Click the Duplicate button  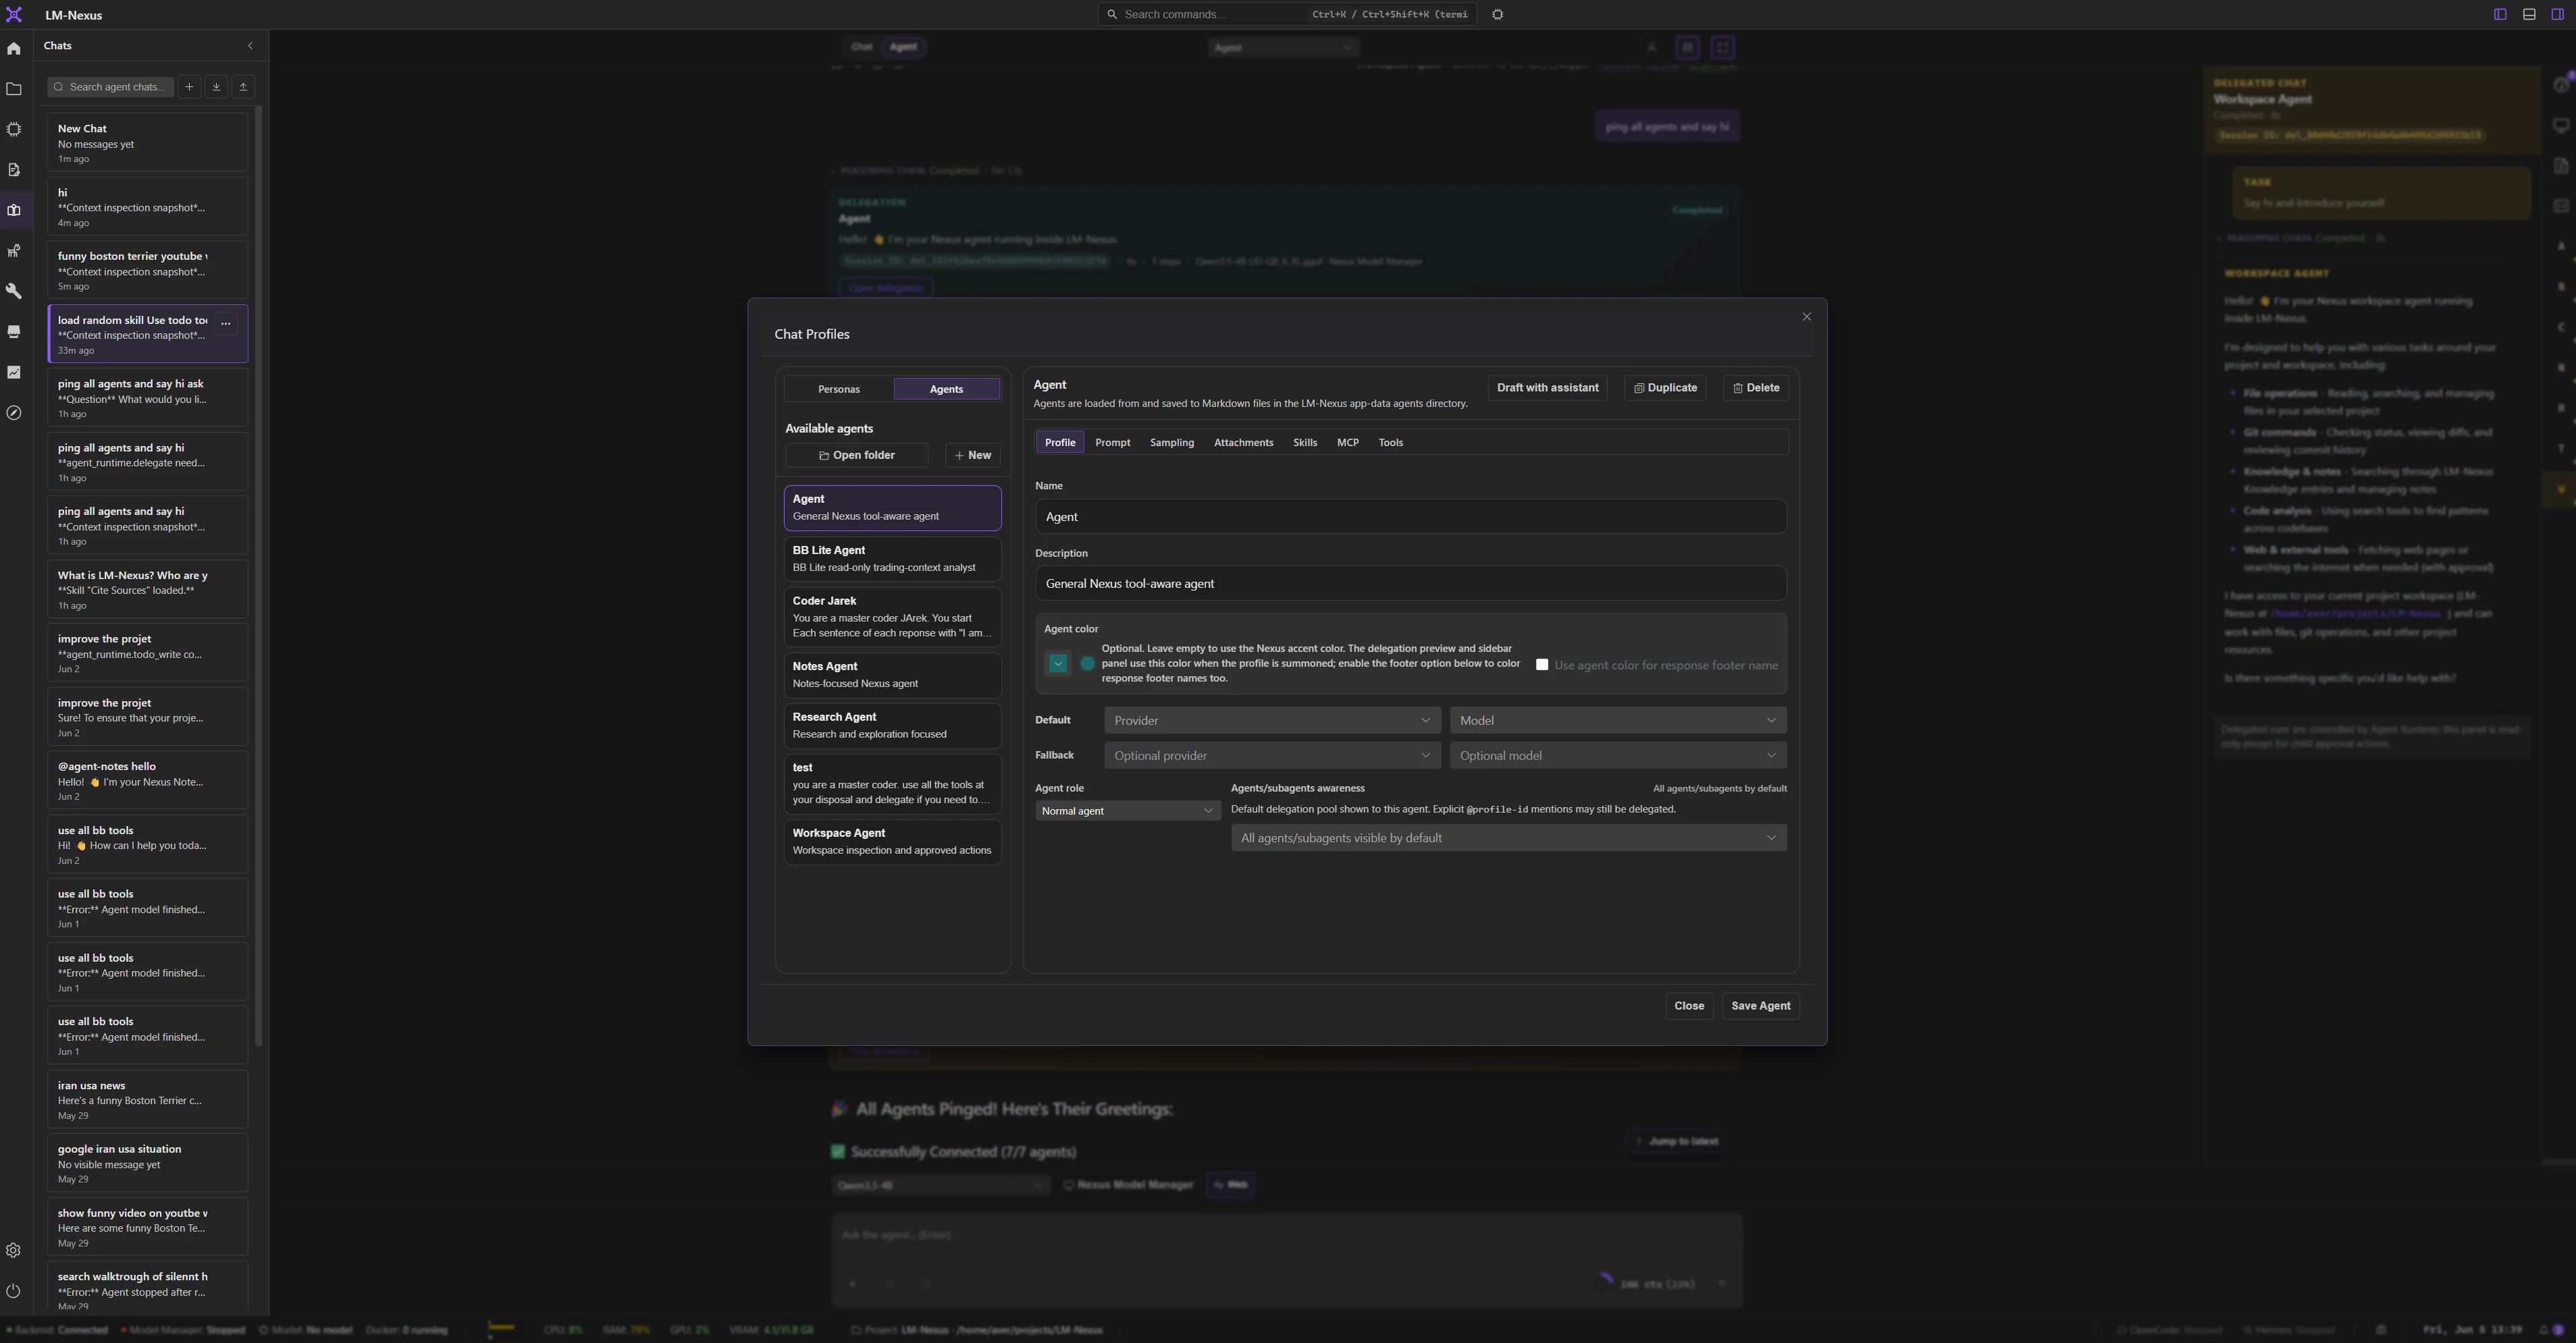[x=1665, y=387]
